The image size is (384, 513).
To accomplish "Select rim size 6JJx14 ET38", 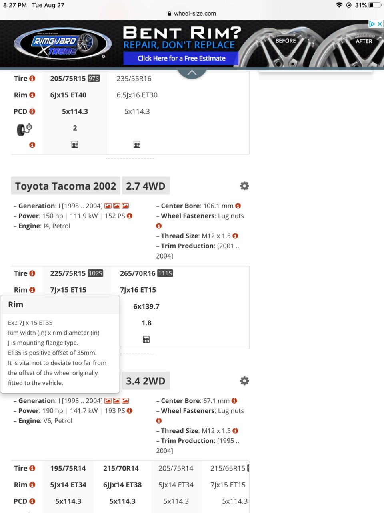I will pyautogui.click(x=122, y=485).
